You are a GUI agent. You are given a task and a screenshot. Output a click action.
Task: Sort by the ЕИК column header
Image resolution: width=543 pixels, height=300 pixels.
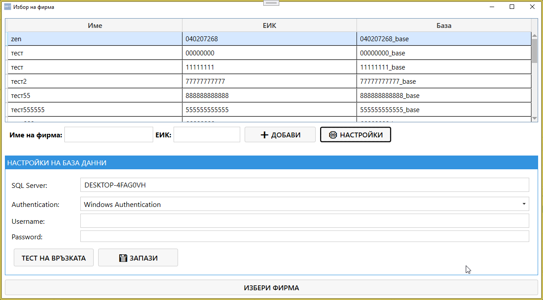tap(270, 25)
